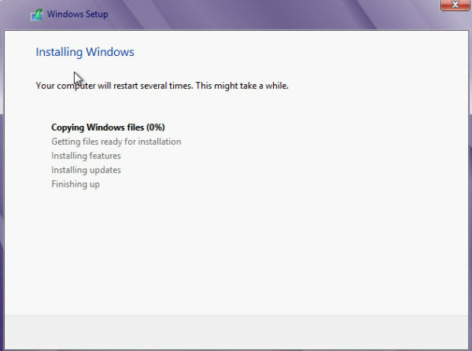This screenshot has width=472, height=351.
Task: Select the Installing Windows heading
Action: point(85,52)
